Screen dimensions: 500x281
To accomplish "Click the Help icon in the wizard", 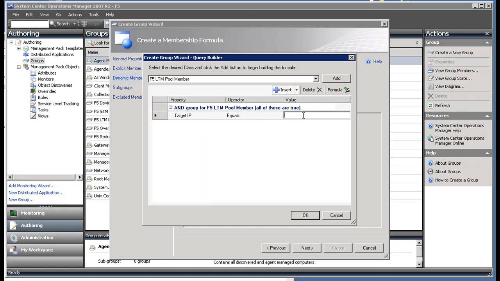I will (x=368, y=62).
